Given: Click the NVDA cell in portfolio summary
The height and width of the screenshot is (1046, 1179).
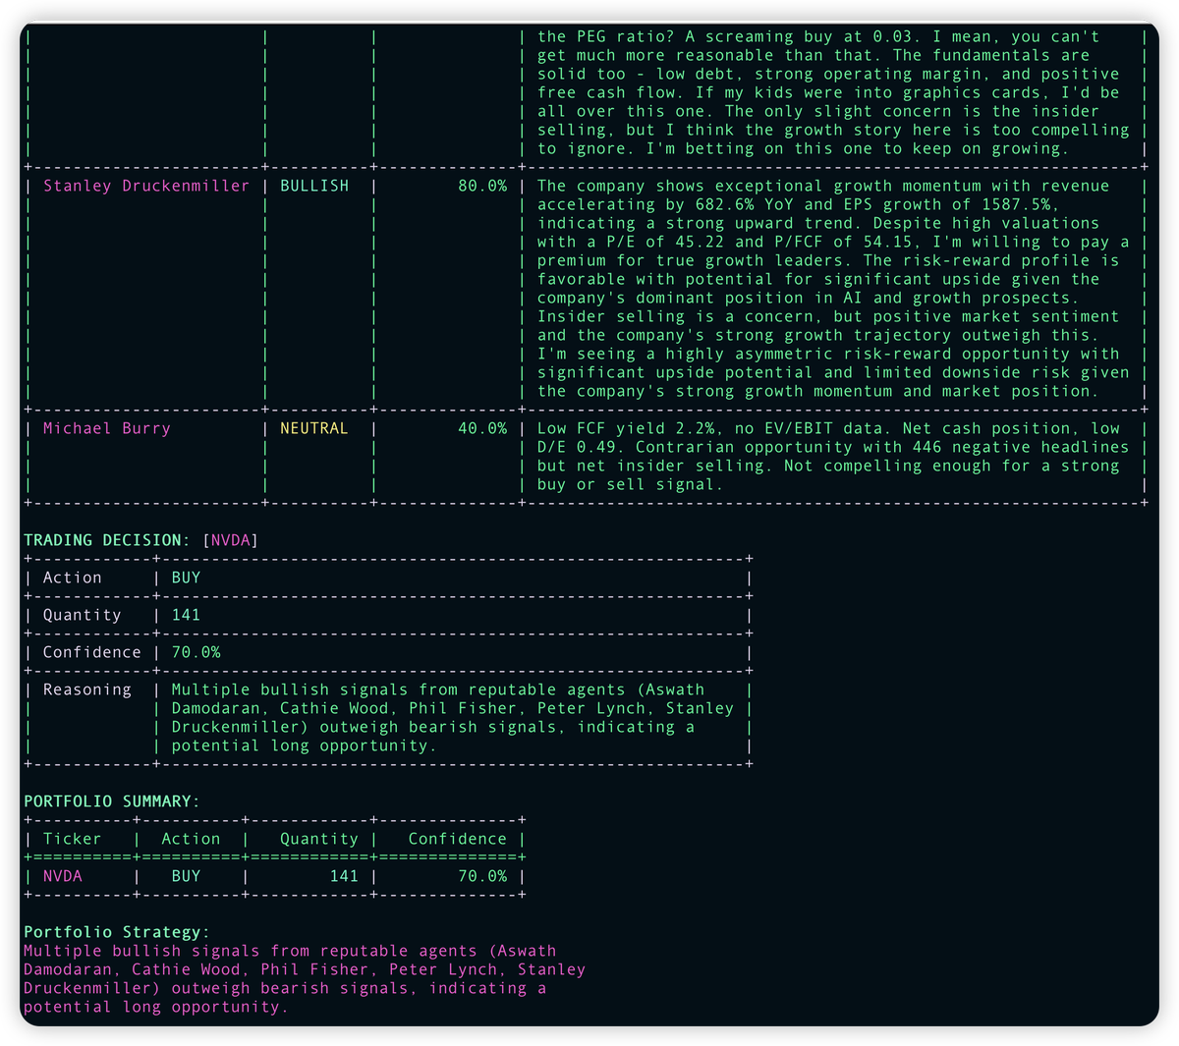Looking at the screenshot, I should [63, 876].
